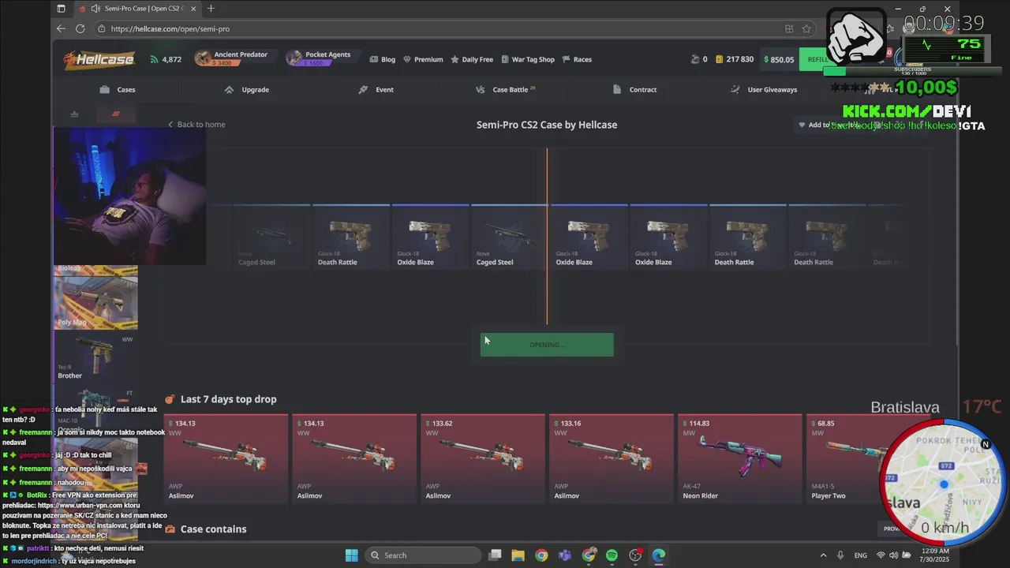Go to the Case Battle tab
The width and height of the screenshot is (1010, 568).
505,89
